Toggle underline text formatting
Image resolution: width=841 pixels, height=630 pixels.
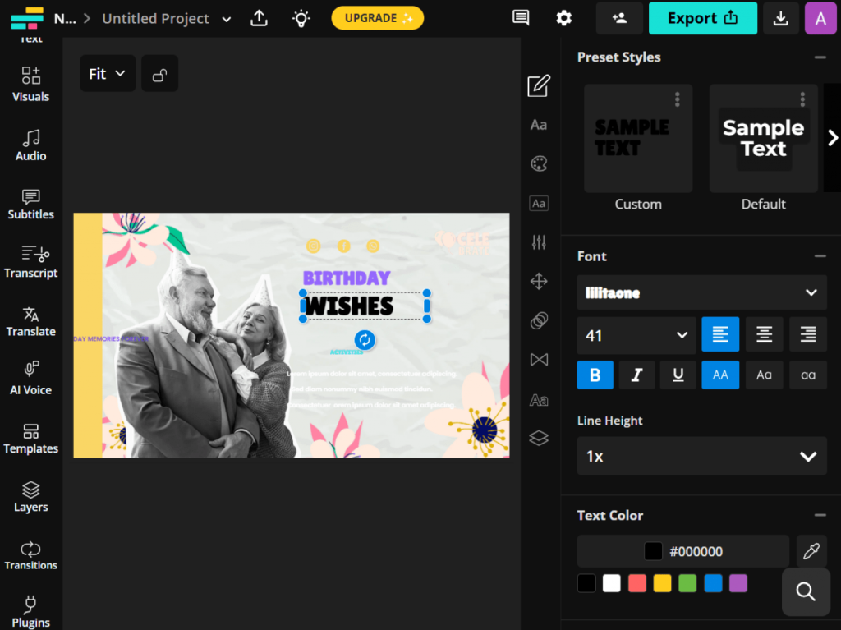[x=678, y=375]
